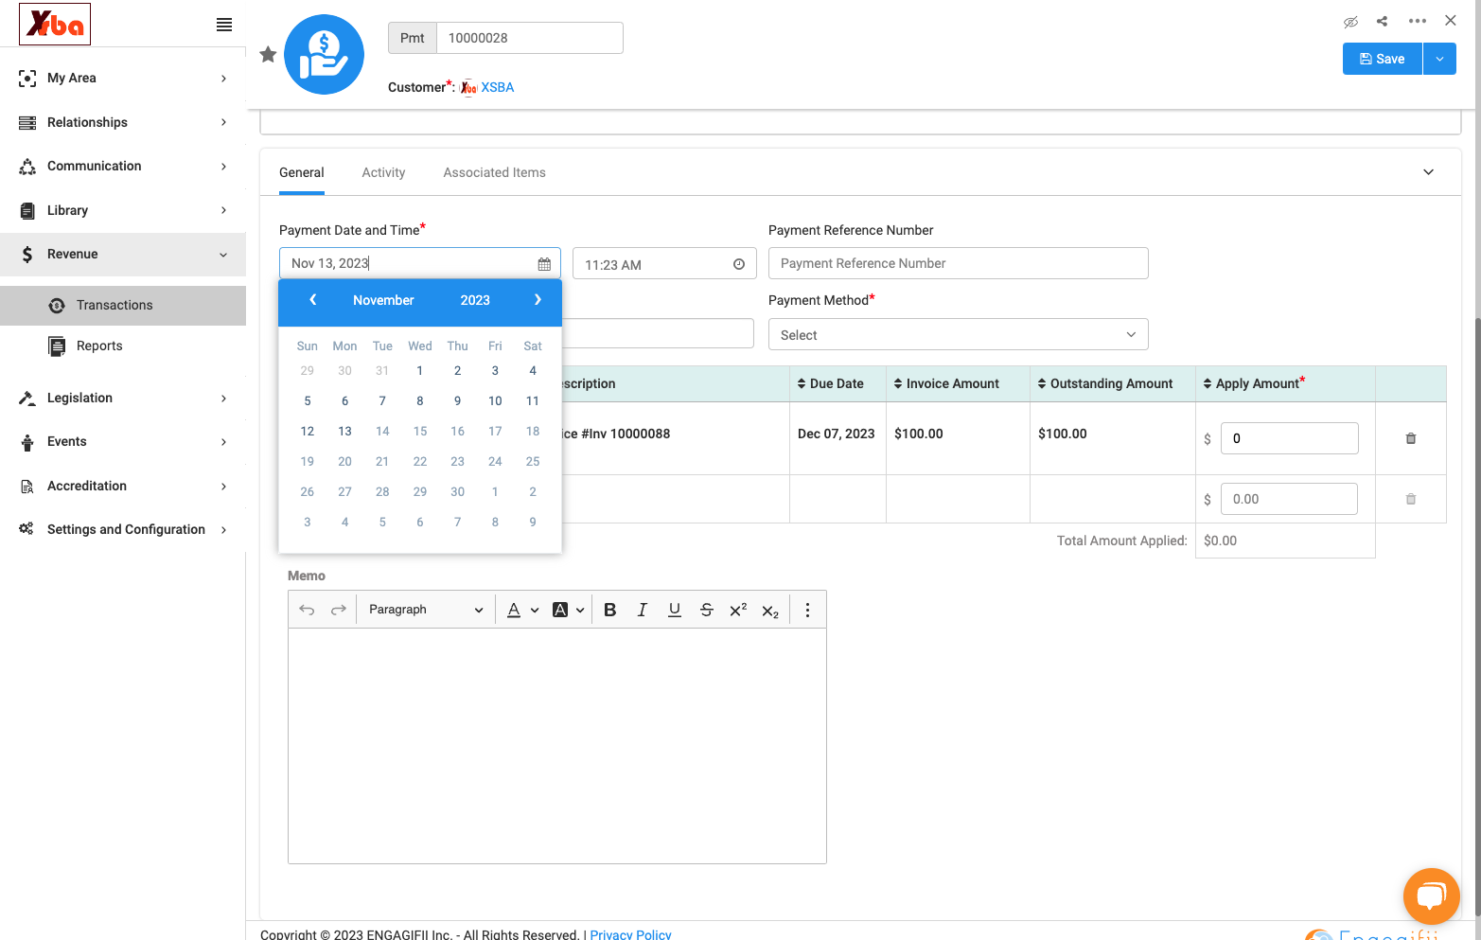Go to previous month in calendar

312,299
